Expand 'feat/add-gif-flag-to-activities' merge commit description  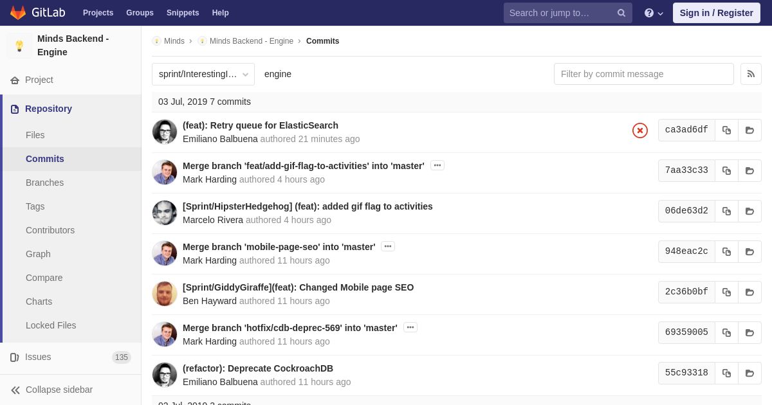click(437, 165)
